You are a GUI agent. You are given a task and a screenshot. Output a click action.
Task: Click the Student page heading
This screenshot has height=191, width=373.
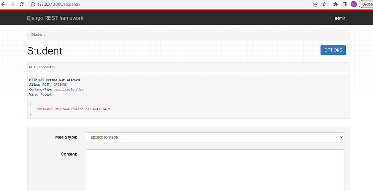(x=44, y=51)
